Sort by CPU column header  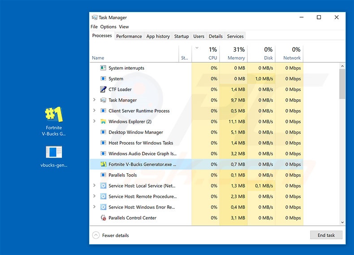click(206, 54)
